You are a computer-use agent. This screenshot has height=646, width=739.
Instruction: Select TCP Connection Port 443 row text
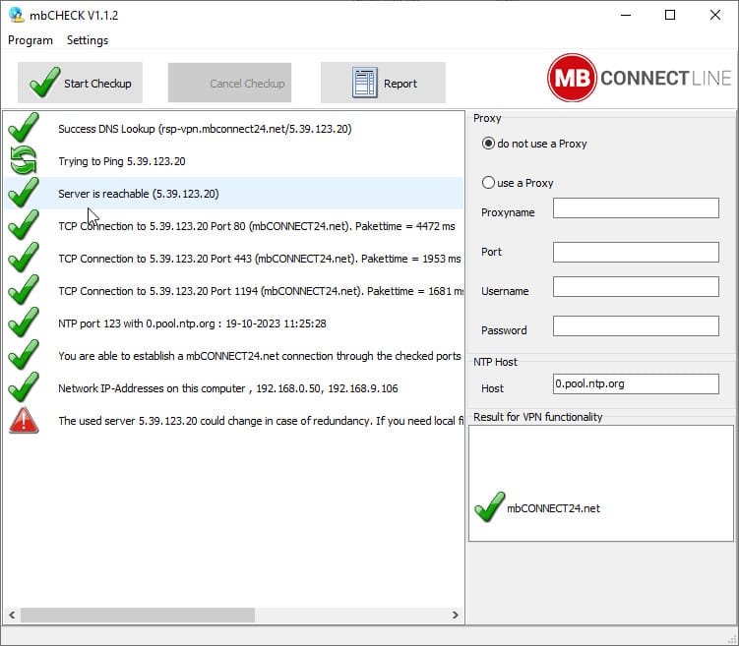260,259
